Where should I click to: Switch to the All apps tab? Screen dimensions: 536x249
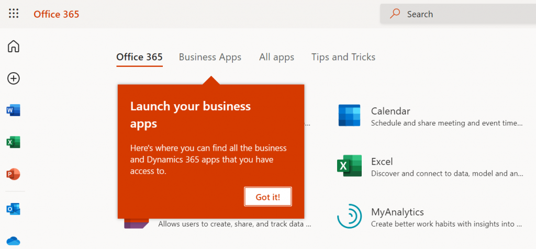click(x=276, y=57)
